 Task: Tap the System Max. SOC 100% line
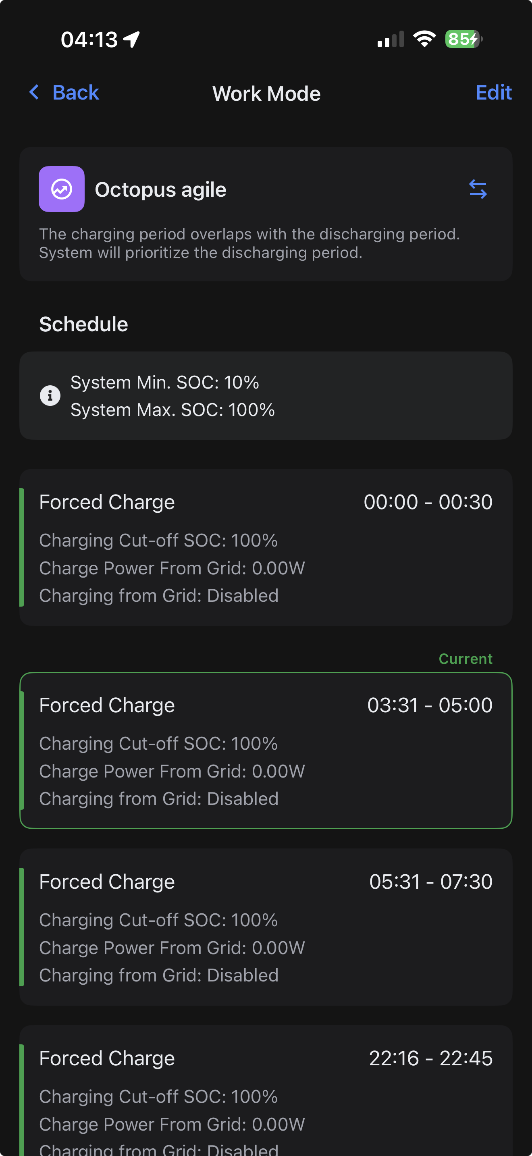pyautogui.click(x=172, y=410)
